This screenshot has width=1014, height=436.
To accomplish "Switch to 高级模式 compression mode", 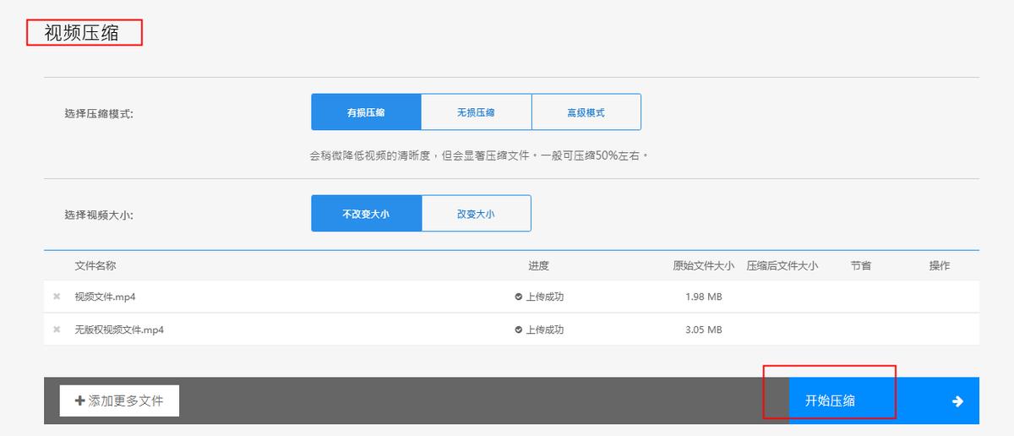I will pos(586,112).
